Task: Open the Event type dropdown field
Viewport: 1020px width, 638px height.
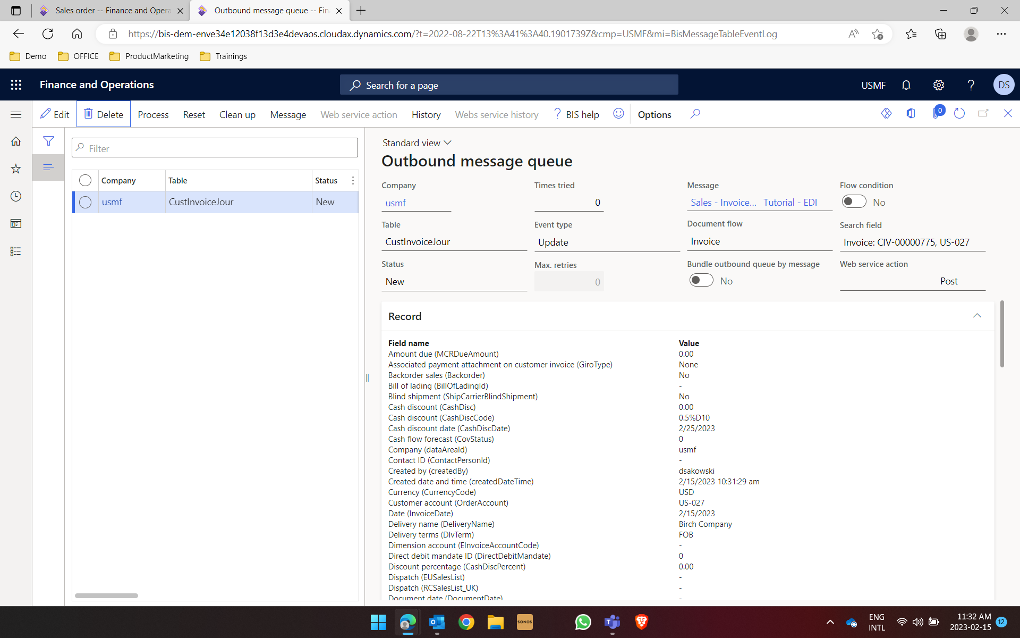Action: pos(607,242)
